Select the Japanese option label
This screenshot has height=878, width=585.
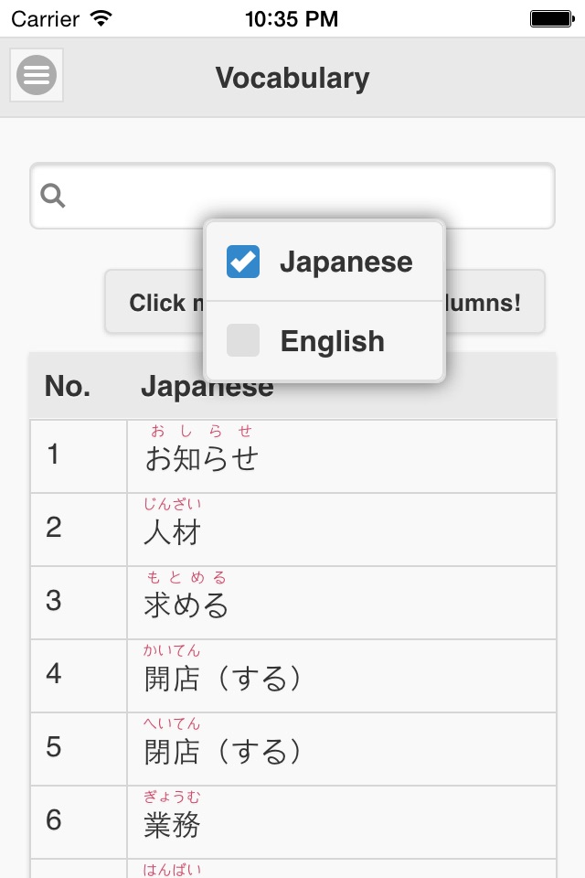346,262
